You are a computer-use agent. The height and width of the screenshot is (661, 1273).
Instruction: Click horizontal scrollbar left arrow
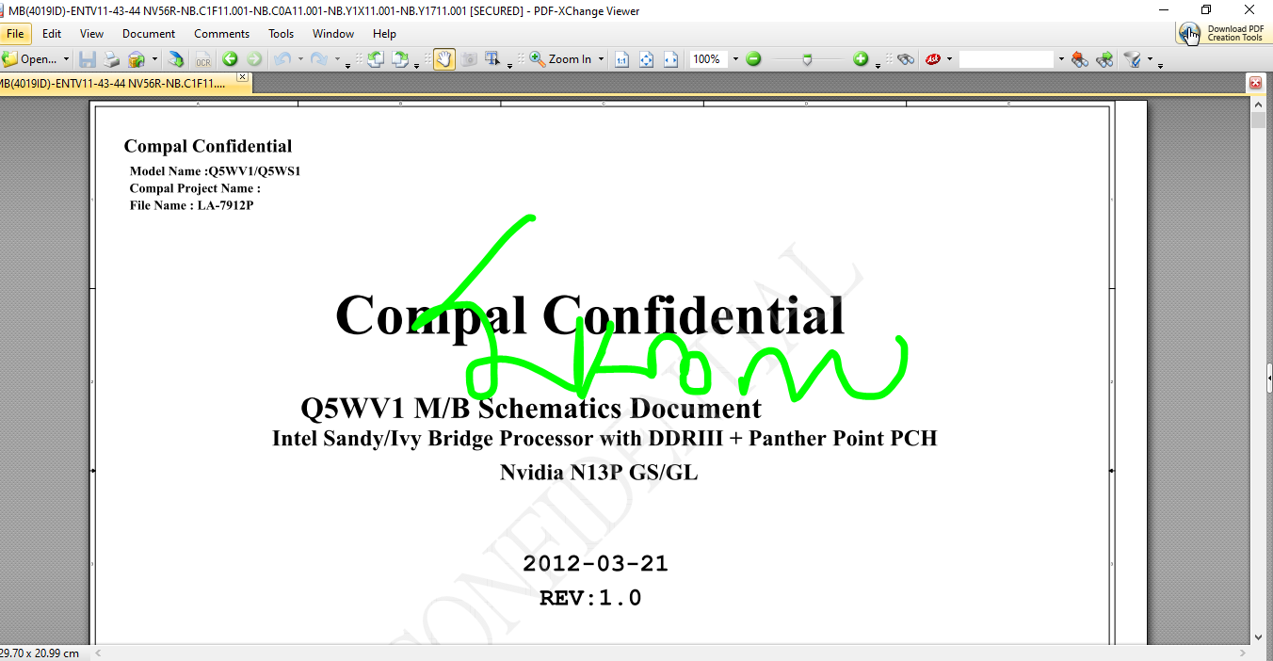pyautogui.click(x=98, y=653)
